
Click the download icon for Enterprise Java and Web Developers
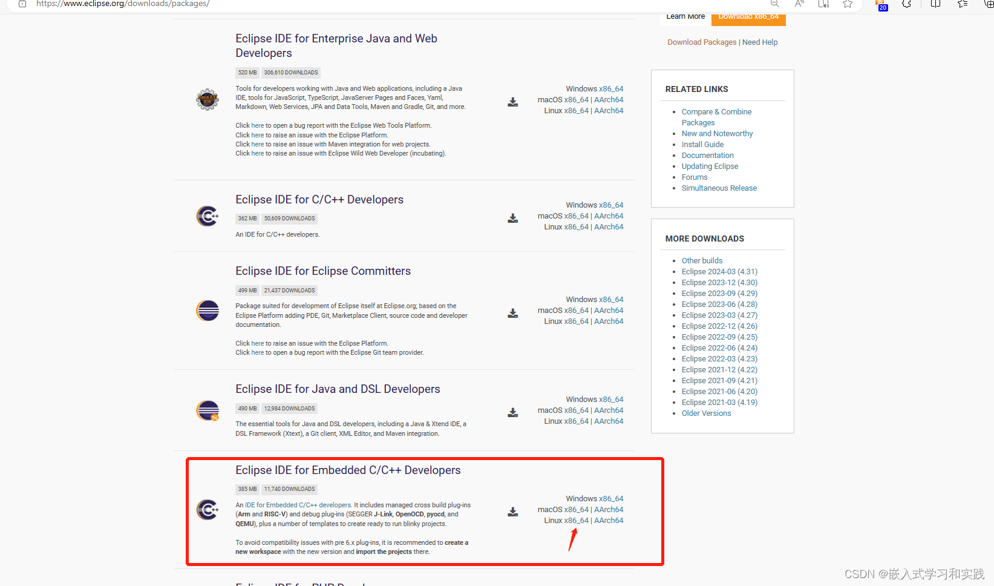[x=512, y=102]
